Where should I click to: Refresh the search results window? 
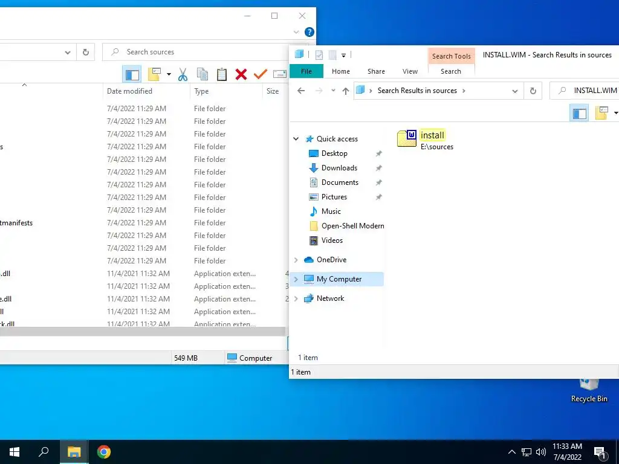(533, 91)
